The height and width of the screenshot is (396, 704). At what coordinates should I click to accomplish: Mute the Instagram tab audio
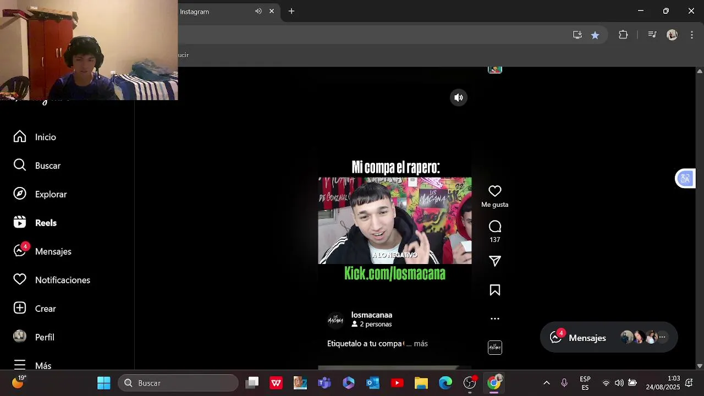[258, 11]
